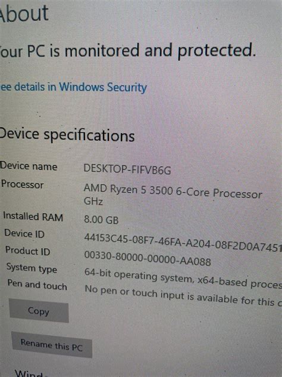The width and height of the screenshot is (282, 377).
Task: Select the About page heading
Action: point(24,13)
